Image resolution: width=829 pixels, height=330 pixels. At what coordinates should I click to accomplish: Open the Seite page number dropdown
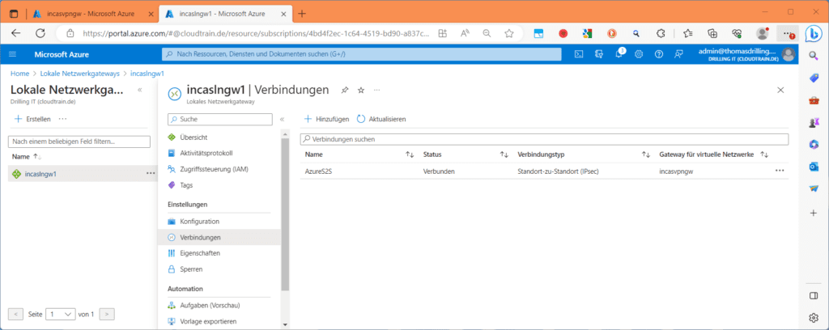point(60,314)
